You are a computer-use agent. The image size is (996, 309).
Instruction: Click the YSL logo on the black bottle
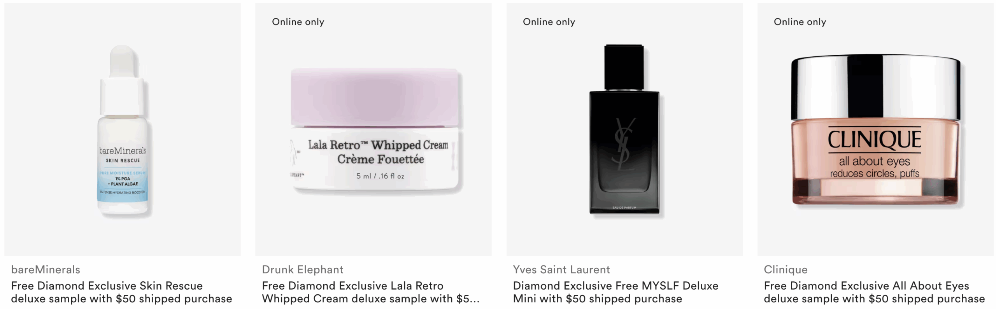624,144
